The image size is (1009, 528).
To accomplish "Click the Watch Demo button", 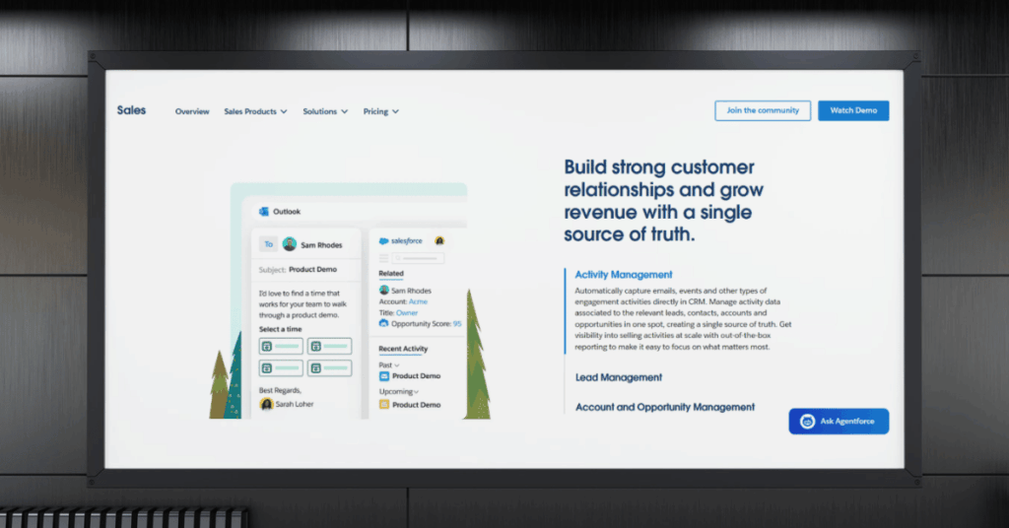I will [x=853, y=110].
